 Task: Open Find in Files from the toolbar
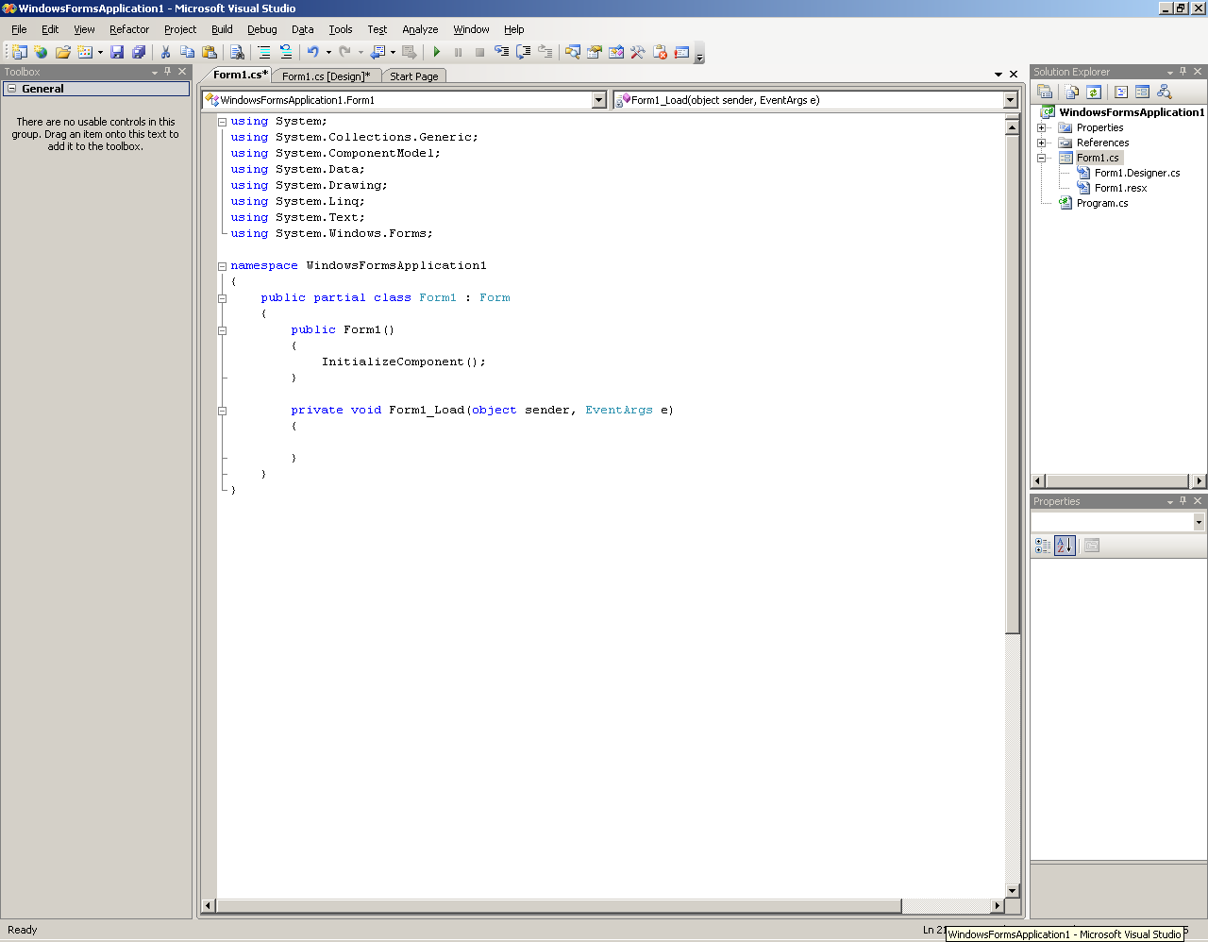tap(237, 52)
